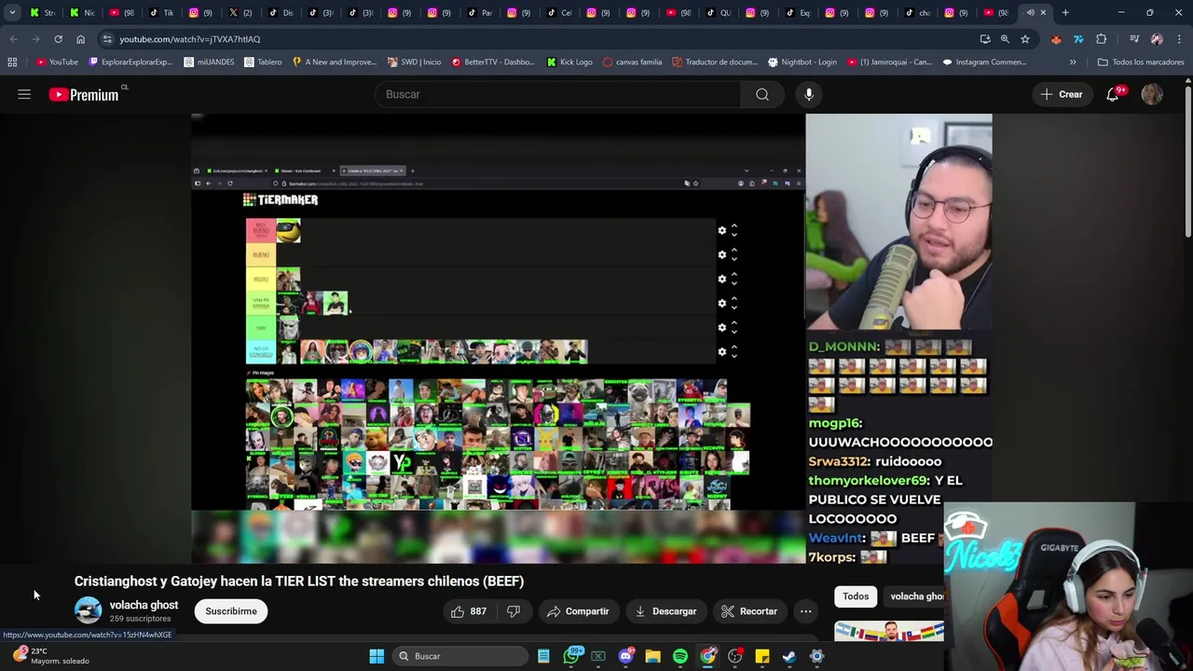The width and height of the screenshot is (1193, 671).
Task: Open the account avatar menu
Action: click(1152, 94)
